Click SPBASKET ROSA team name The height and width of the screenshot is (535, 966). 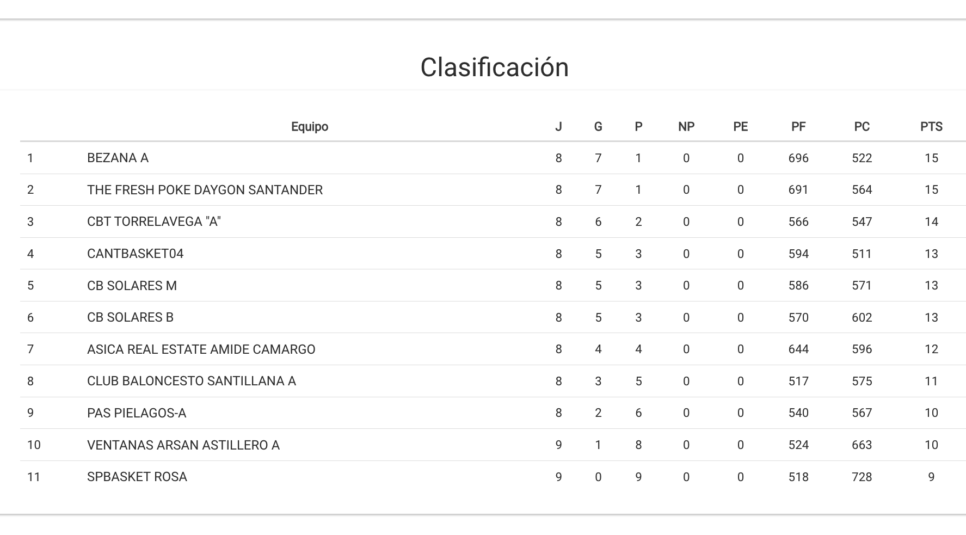tap(137, 477)
